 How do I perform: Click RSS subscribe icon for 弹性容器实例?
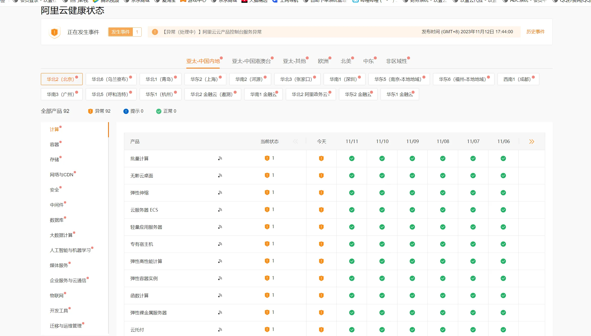[x=220, y=278]
